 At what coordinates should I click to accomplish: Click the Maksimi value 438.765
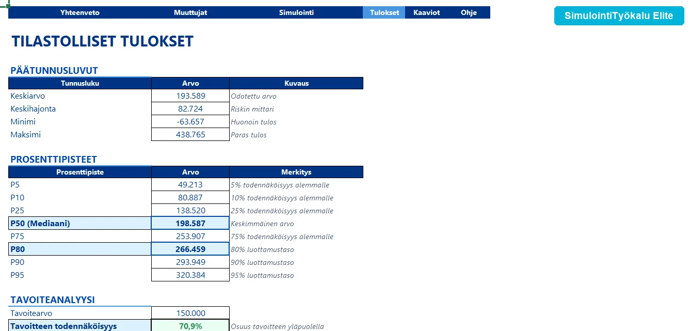[190, 135]
